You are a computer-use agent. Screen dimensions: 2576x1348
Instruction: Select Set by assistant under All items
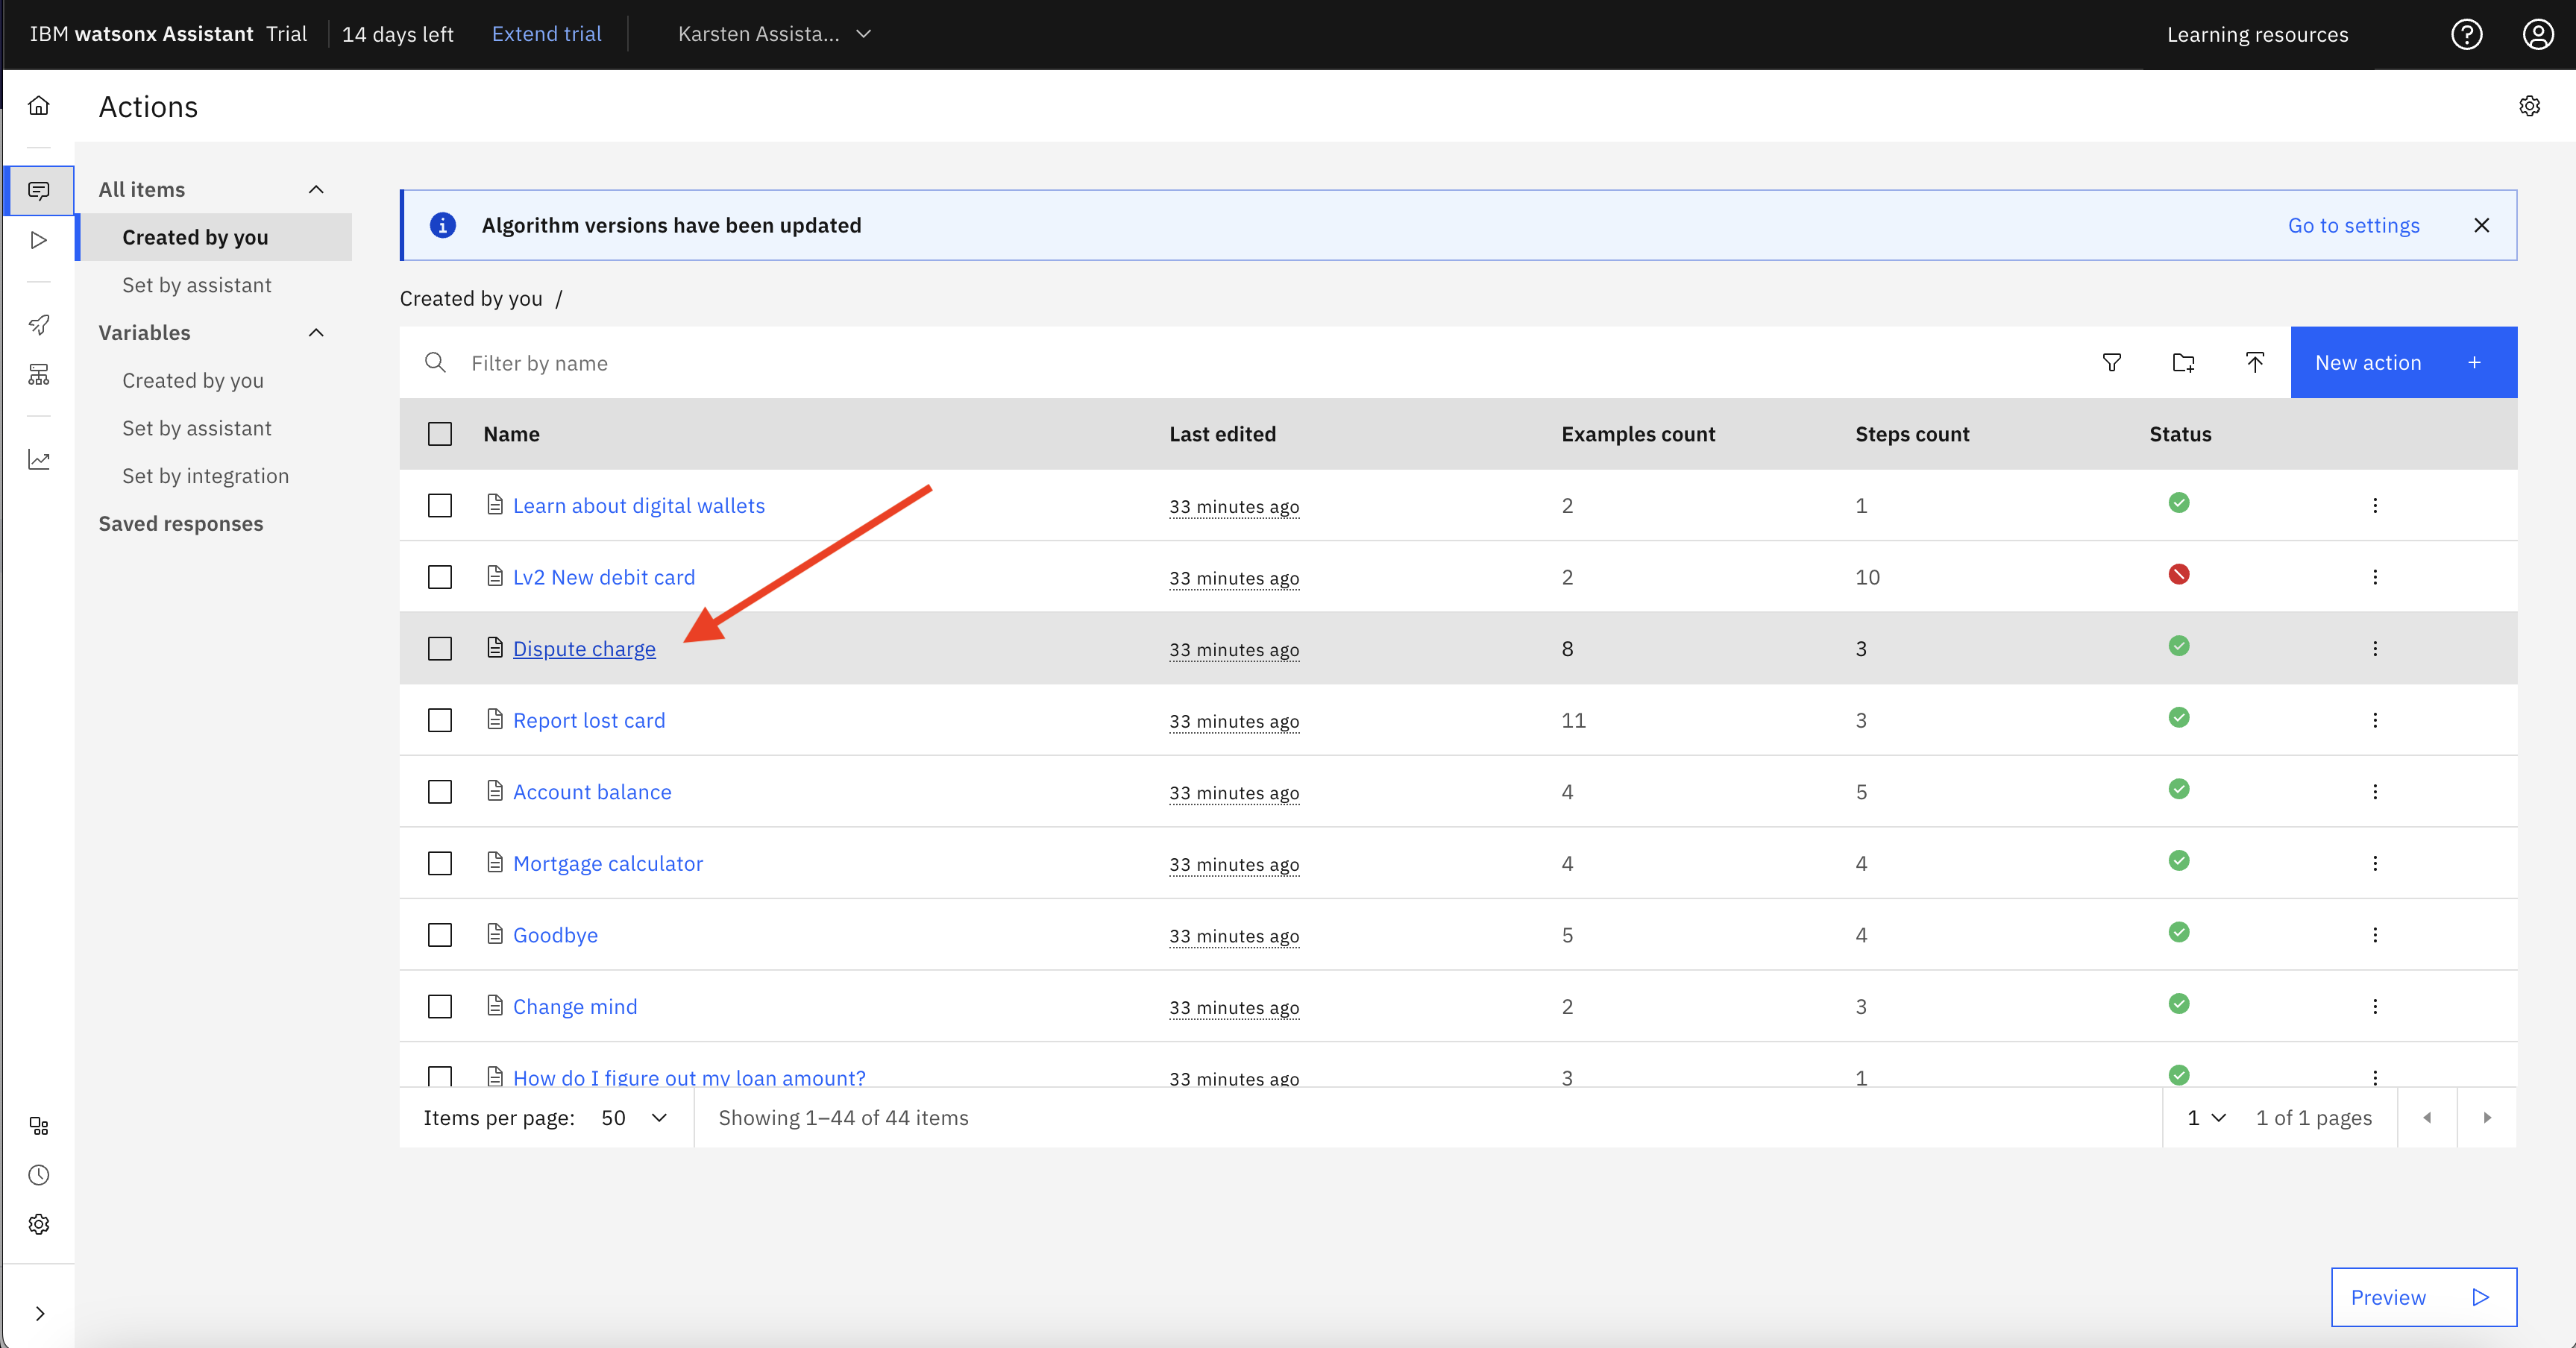click(197, 285)
